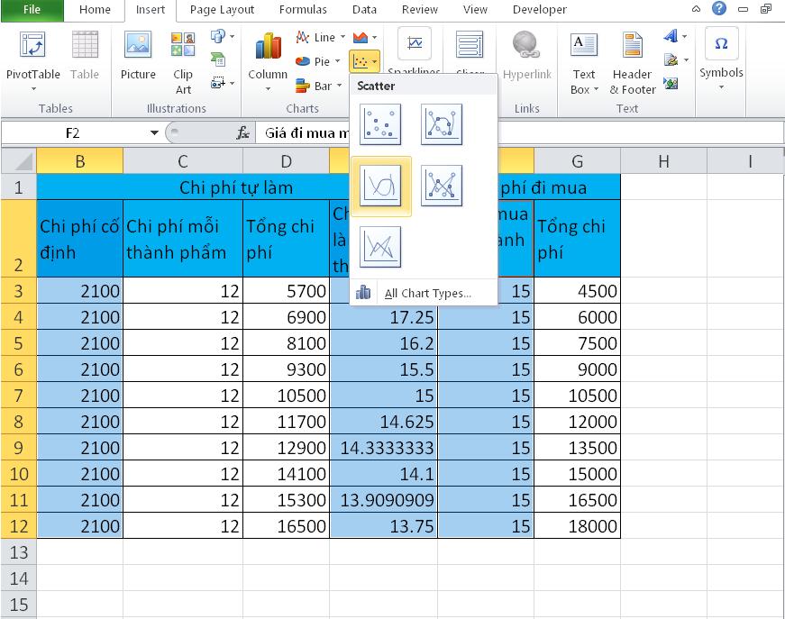Expand the WordArt dropdown arrow
Image resolution: width=785 pixels, height=619 pixels.
click(684, 36)
